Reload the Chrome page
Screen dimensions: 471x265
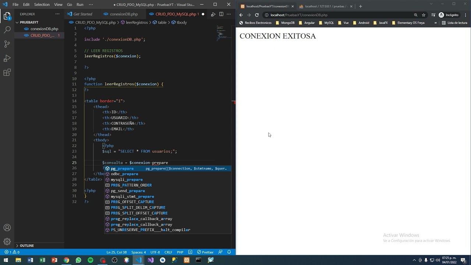click(x=257, y=15)
